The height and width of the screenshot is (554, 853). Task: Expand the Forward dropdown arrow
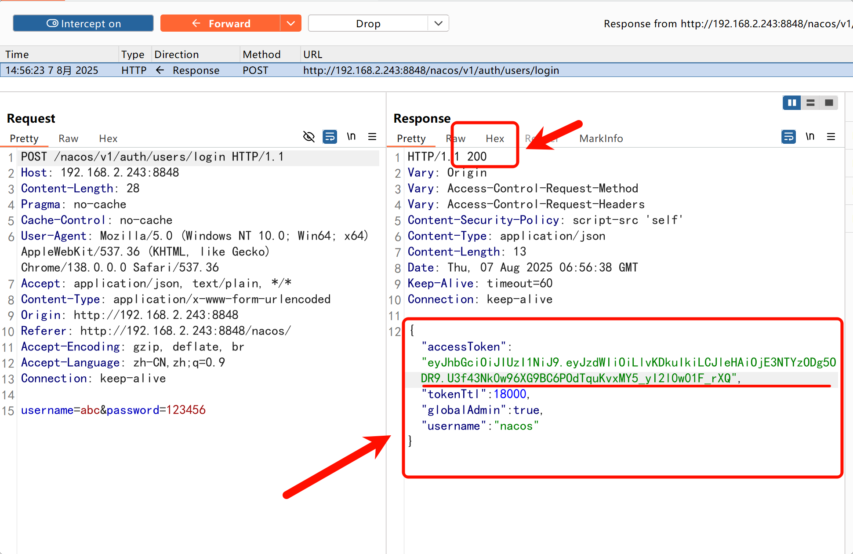(290, 23)
